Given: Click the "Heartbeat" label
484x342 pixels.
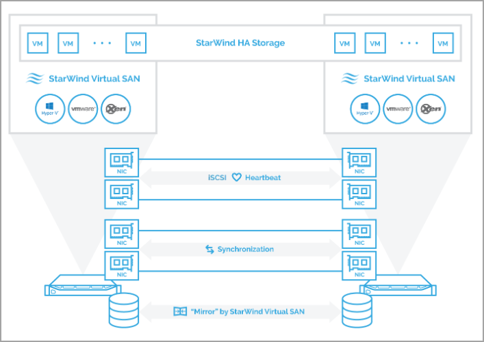Looking at the screenshot, I should pos(263,178).
